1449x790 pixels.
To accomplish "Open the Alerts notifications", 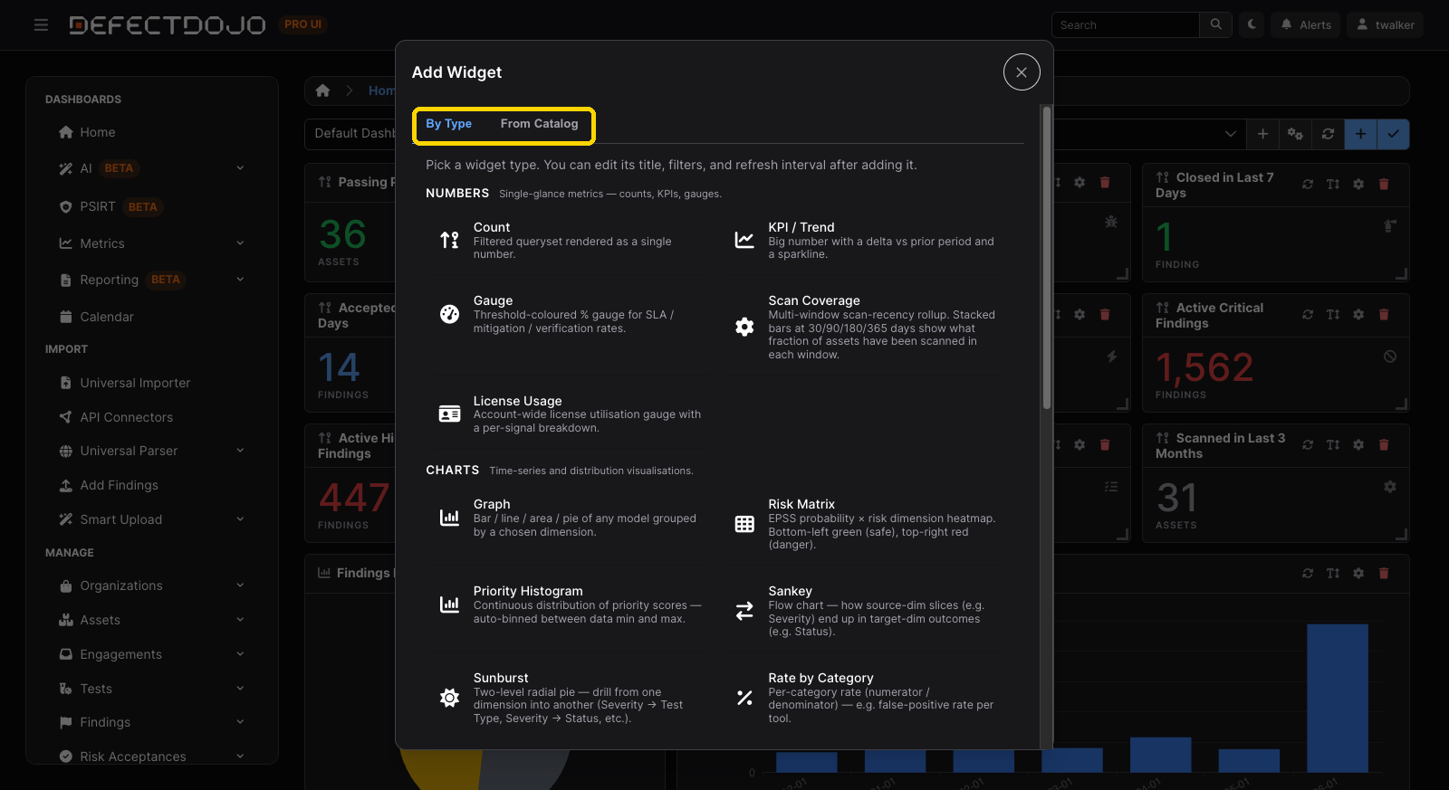I will click(x=1306, y=24).
